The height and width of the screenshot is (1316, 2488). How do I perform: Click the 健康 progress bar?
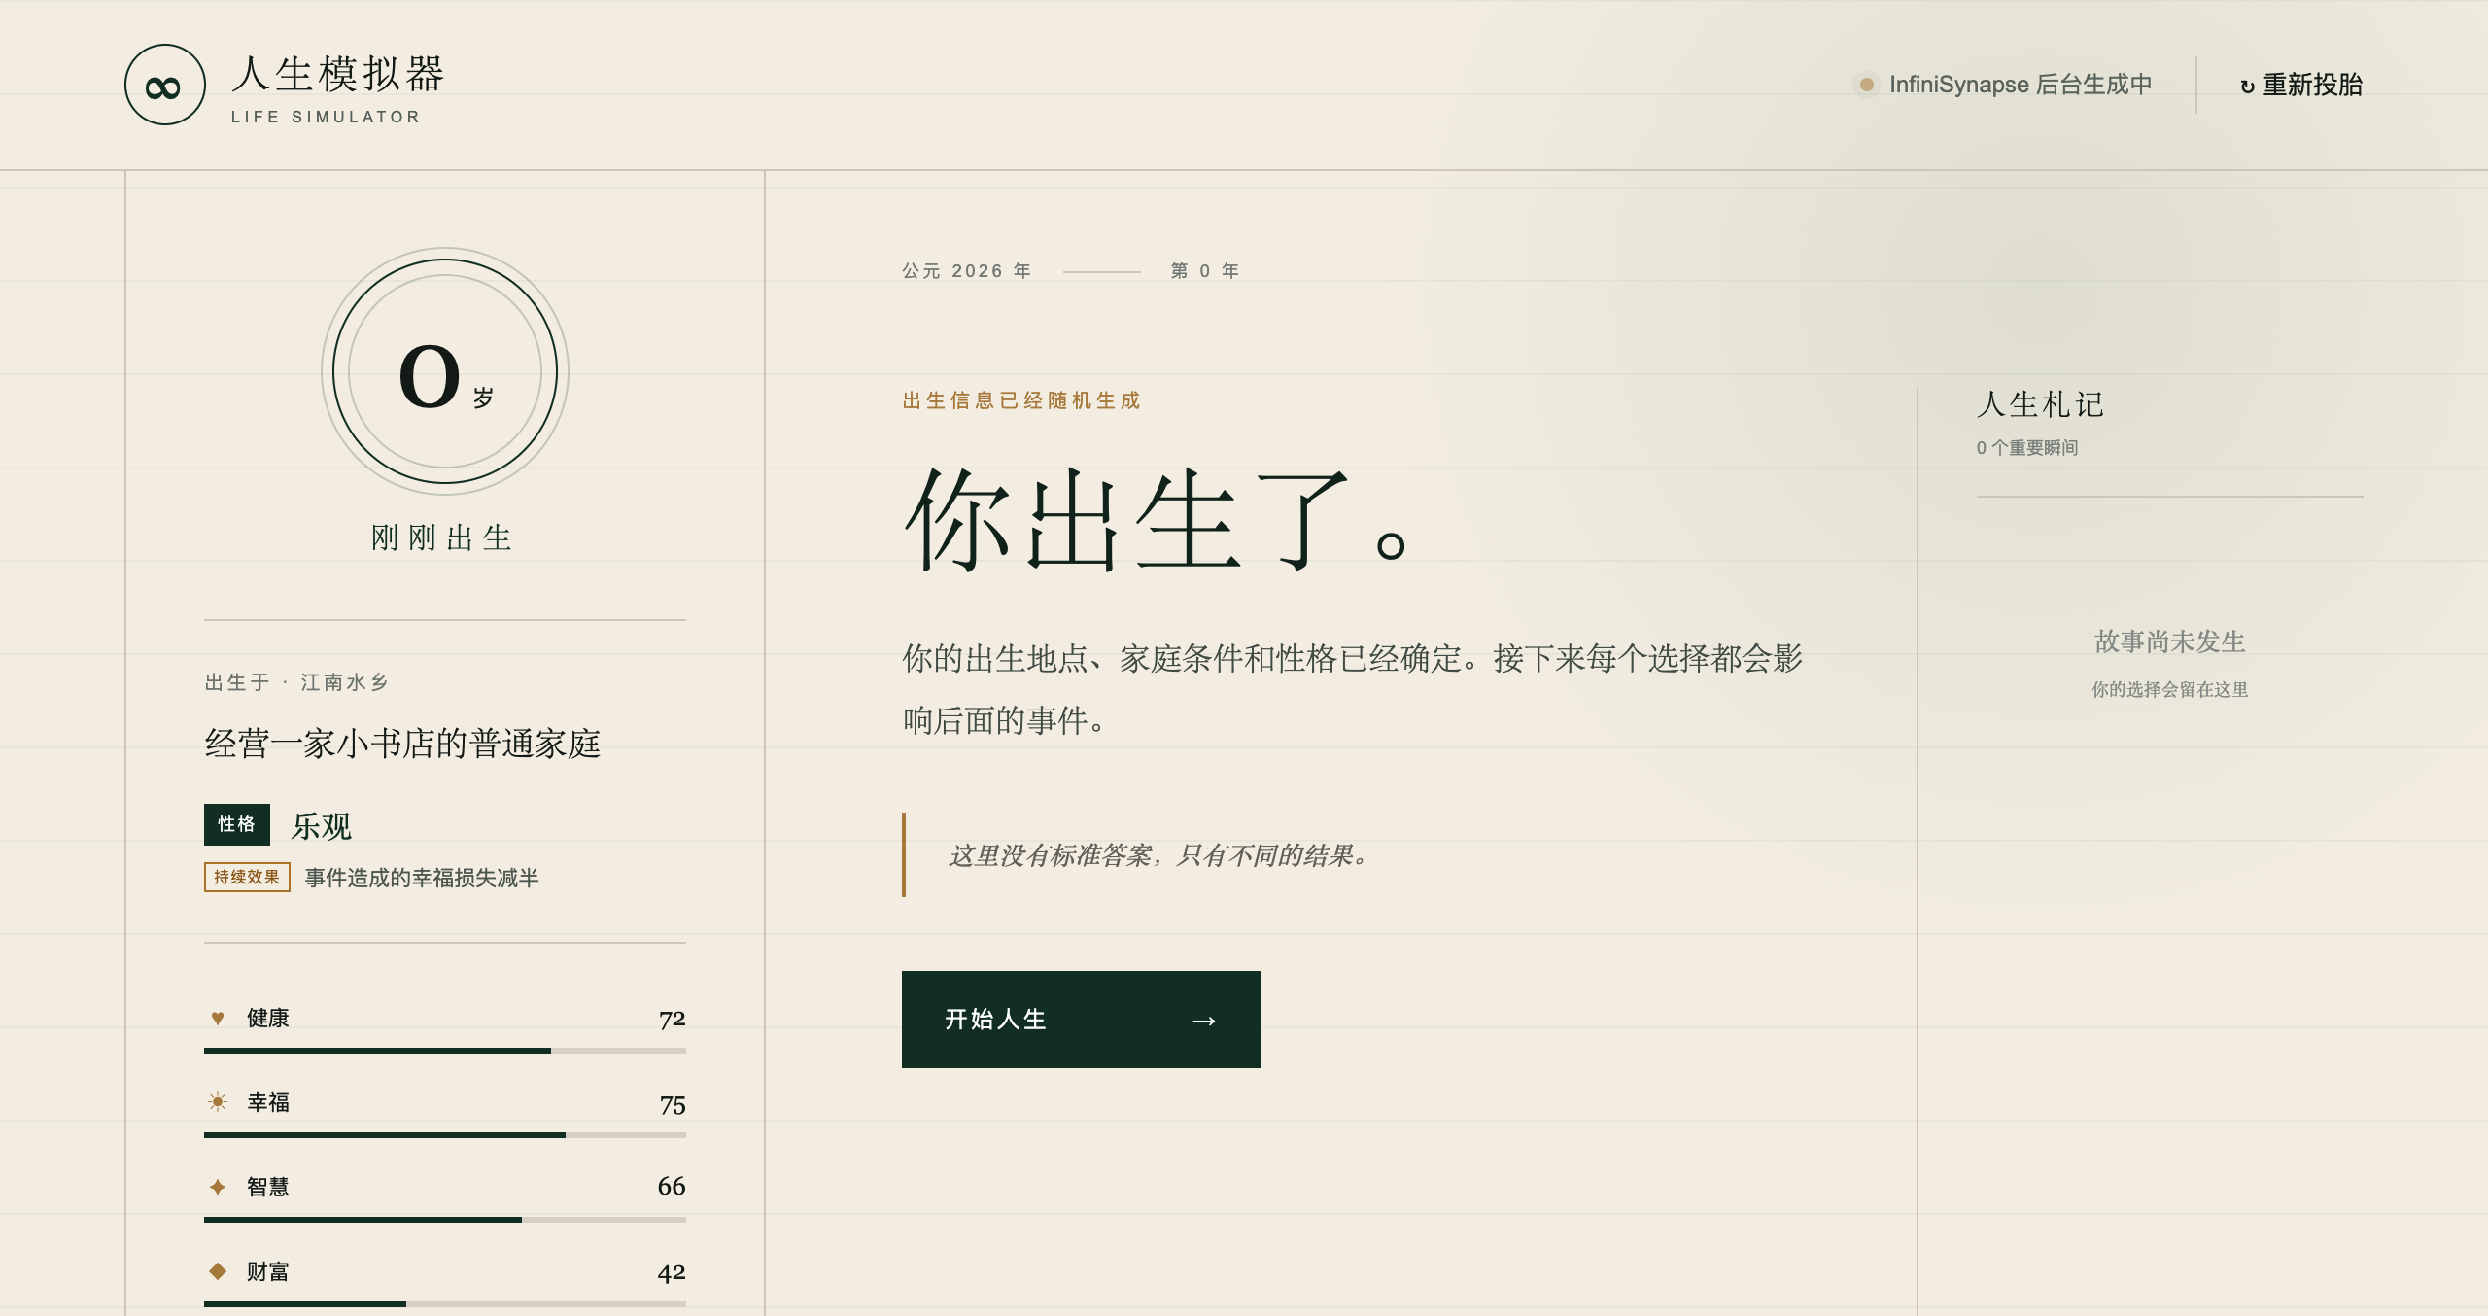tap(445, 1051)
